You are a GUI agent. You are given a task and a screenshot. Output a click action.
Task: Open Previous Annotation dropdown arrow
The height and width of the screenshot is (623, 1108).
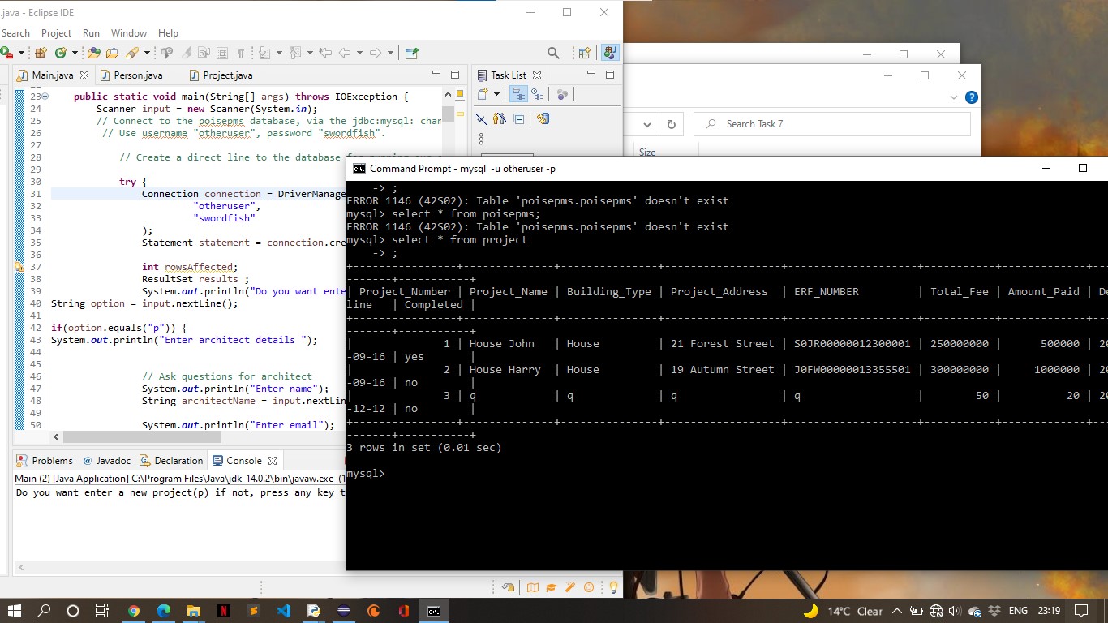click(x=310, y=53)
